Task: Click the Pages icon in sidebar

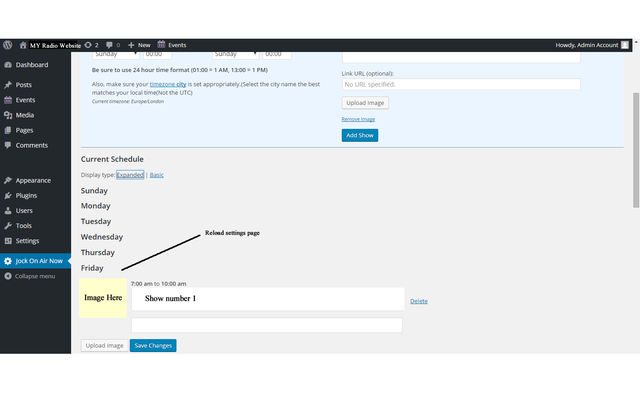Action: coord(8,130)
